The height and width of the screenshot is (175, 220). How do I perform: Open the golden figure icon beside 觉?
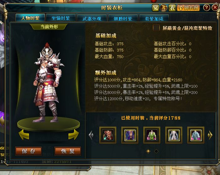click(164, 8)
